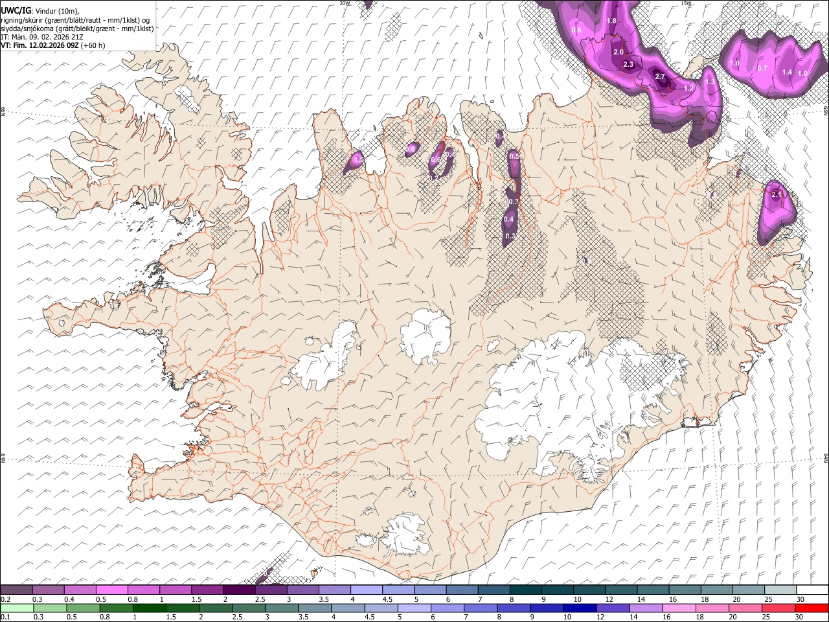Click the '20W' longitude label

(345, 3)
